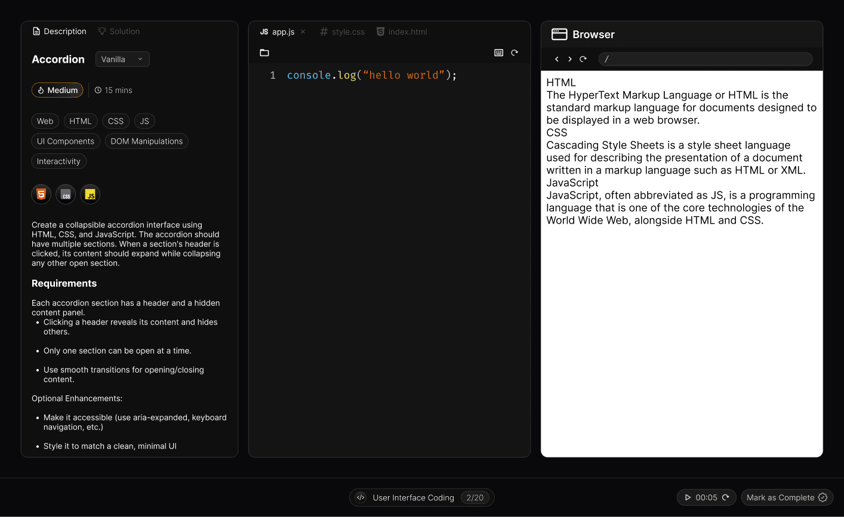Switch to the Solution tab
The width and height of the screenshot is (844, 517).
(119, 32)
